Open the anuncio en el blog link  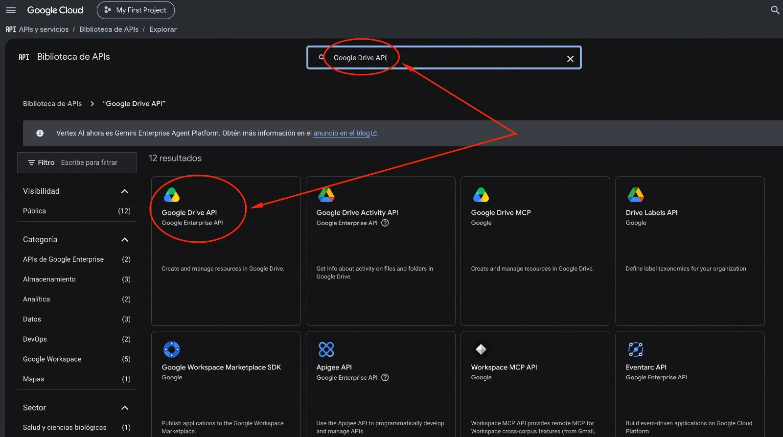click(x=345, y=133)
